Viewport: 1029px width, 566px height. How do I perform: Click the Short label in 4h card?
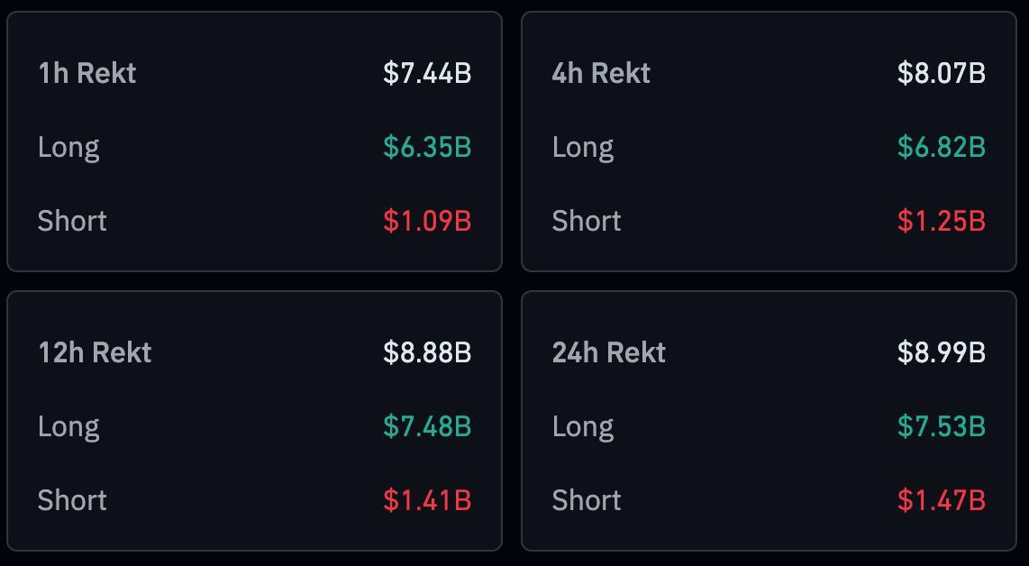pos(587,221)
